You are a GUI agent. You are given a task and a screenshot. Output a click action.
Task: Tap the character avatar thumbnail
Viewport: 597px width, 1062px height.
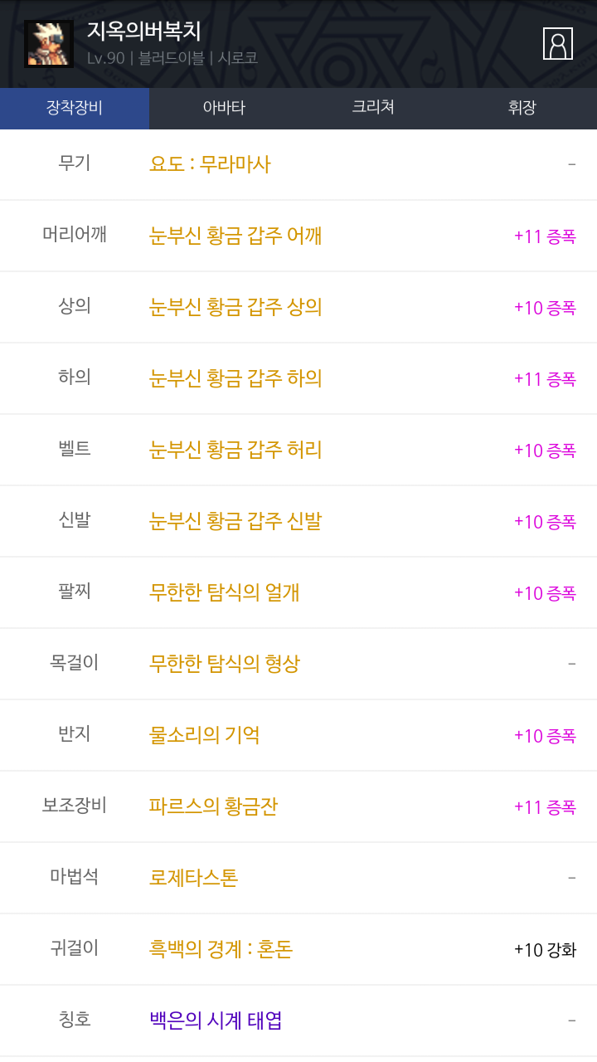(x=49, y=44)
